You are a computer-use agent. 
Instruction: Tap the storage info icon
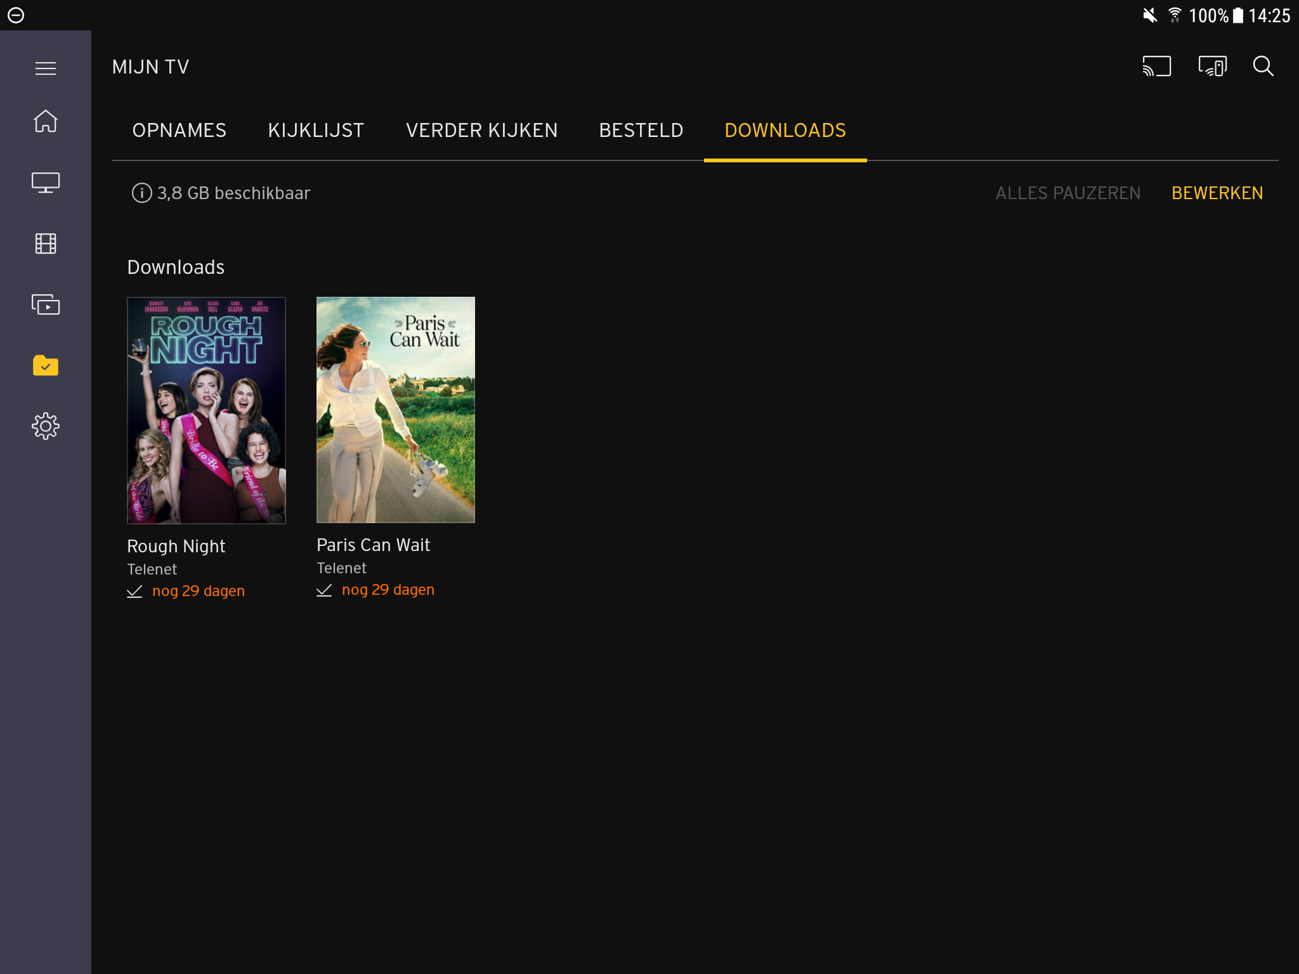pos(141,193)
